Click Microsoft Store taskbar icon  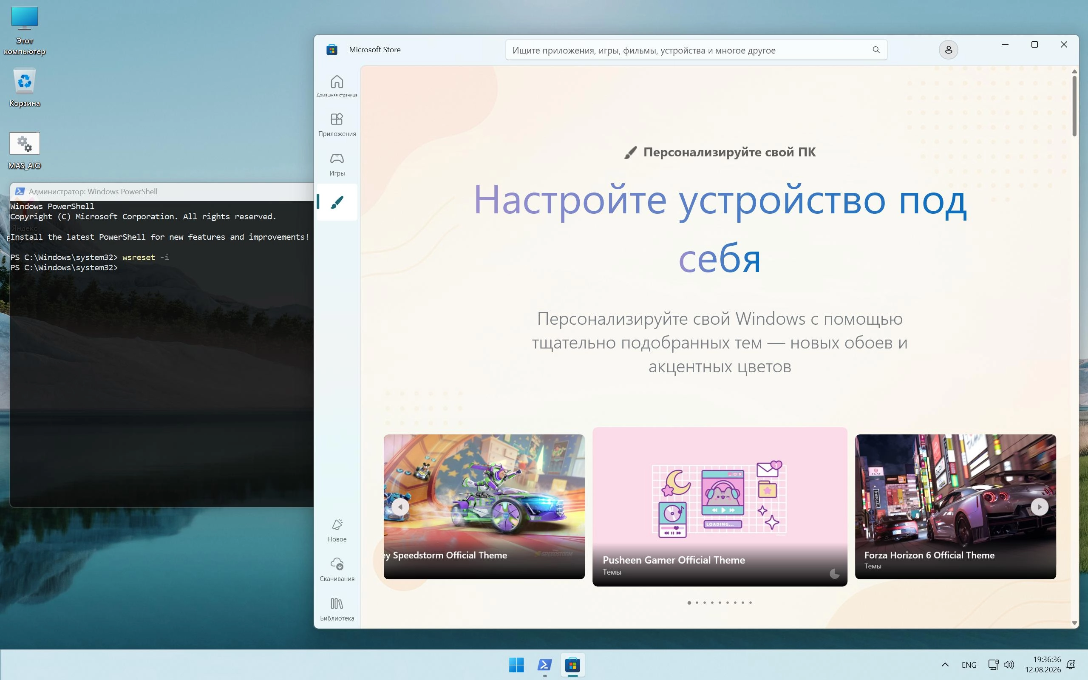(x=573, y=665)
